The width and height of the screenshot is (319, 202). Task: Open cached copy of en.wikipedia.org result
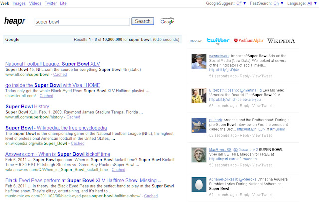(78, 143)
